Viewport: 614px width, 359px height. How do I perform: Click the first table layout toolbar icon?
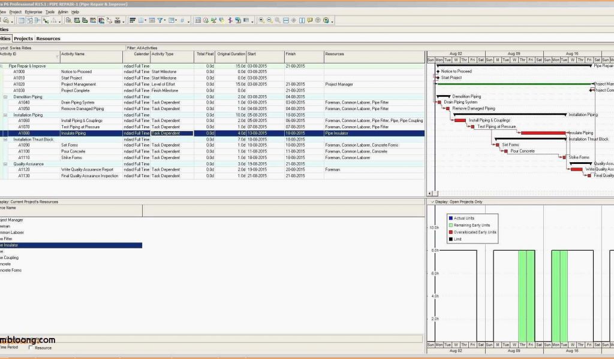[22, 20]
